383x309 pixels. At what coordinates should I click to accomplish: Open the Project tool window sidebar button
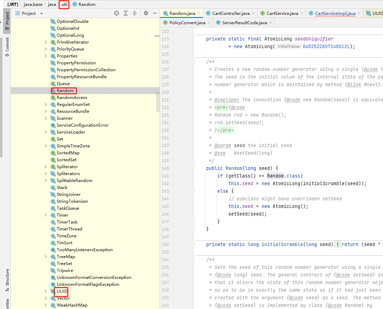(7, 21)
